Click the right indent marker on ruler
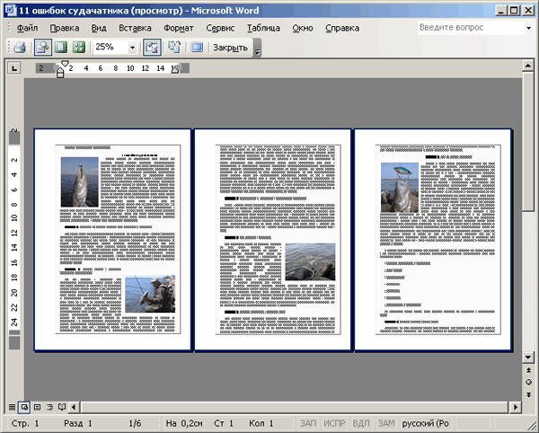This screenshot has height=433, width=539. (175, 69)
